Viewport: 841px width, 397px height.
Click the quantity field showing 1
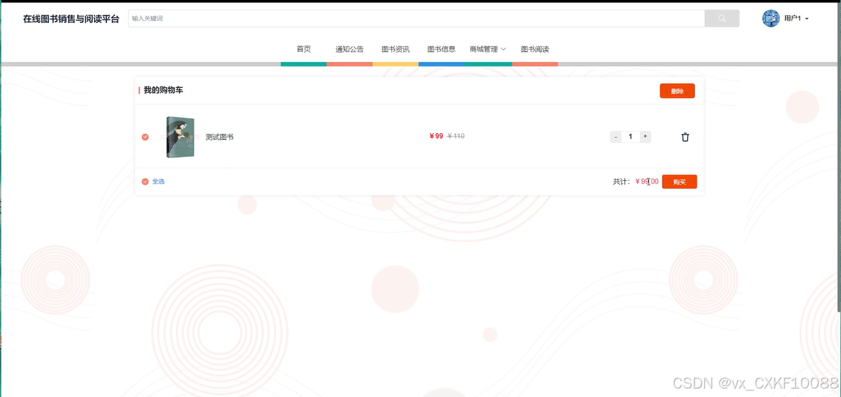630,136
